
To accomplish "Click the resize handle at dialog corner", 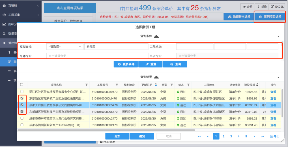I will pos(282,140).
